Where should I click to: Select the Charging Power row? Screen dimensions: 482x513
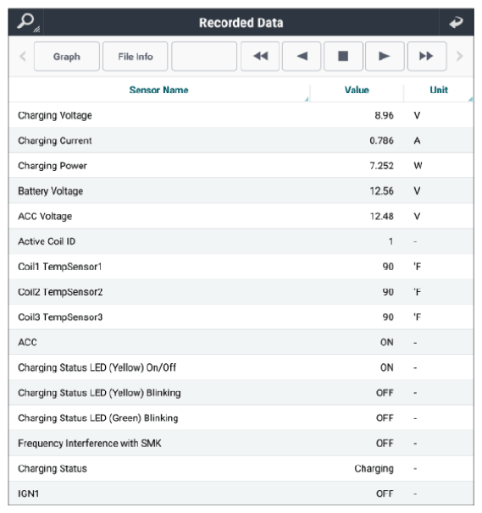pyautogui.click(x=241, y=166)
